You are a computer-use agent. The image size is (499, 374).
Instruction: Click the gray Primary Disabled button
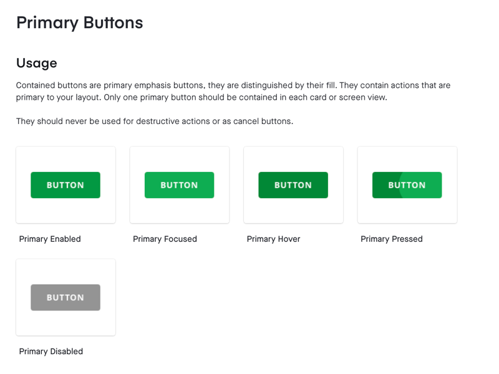tap(65, 297)
